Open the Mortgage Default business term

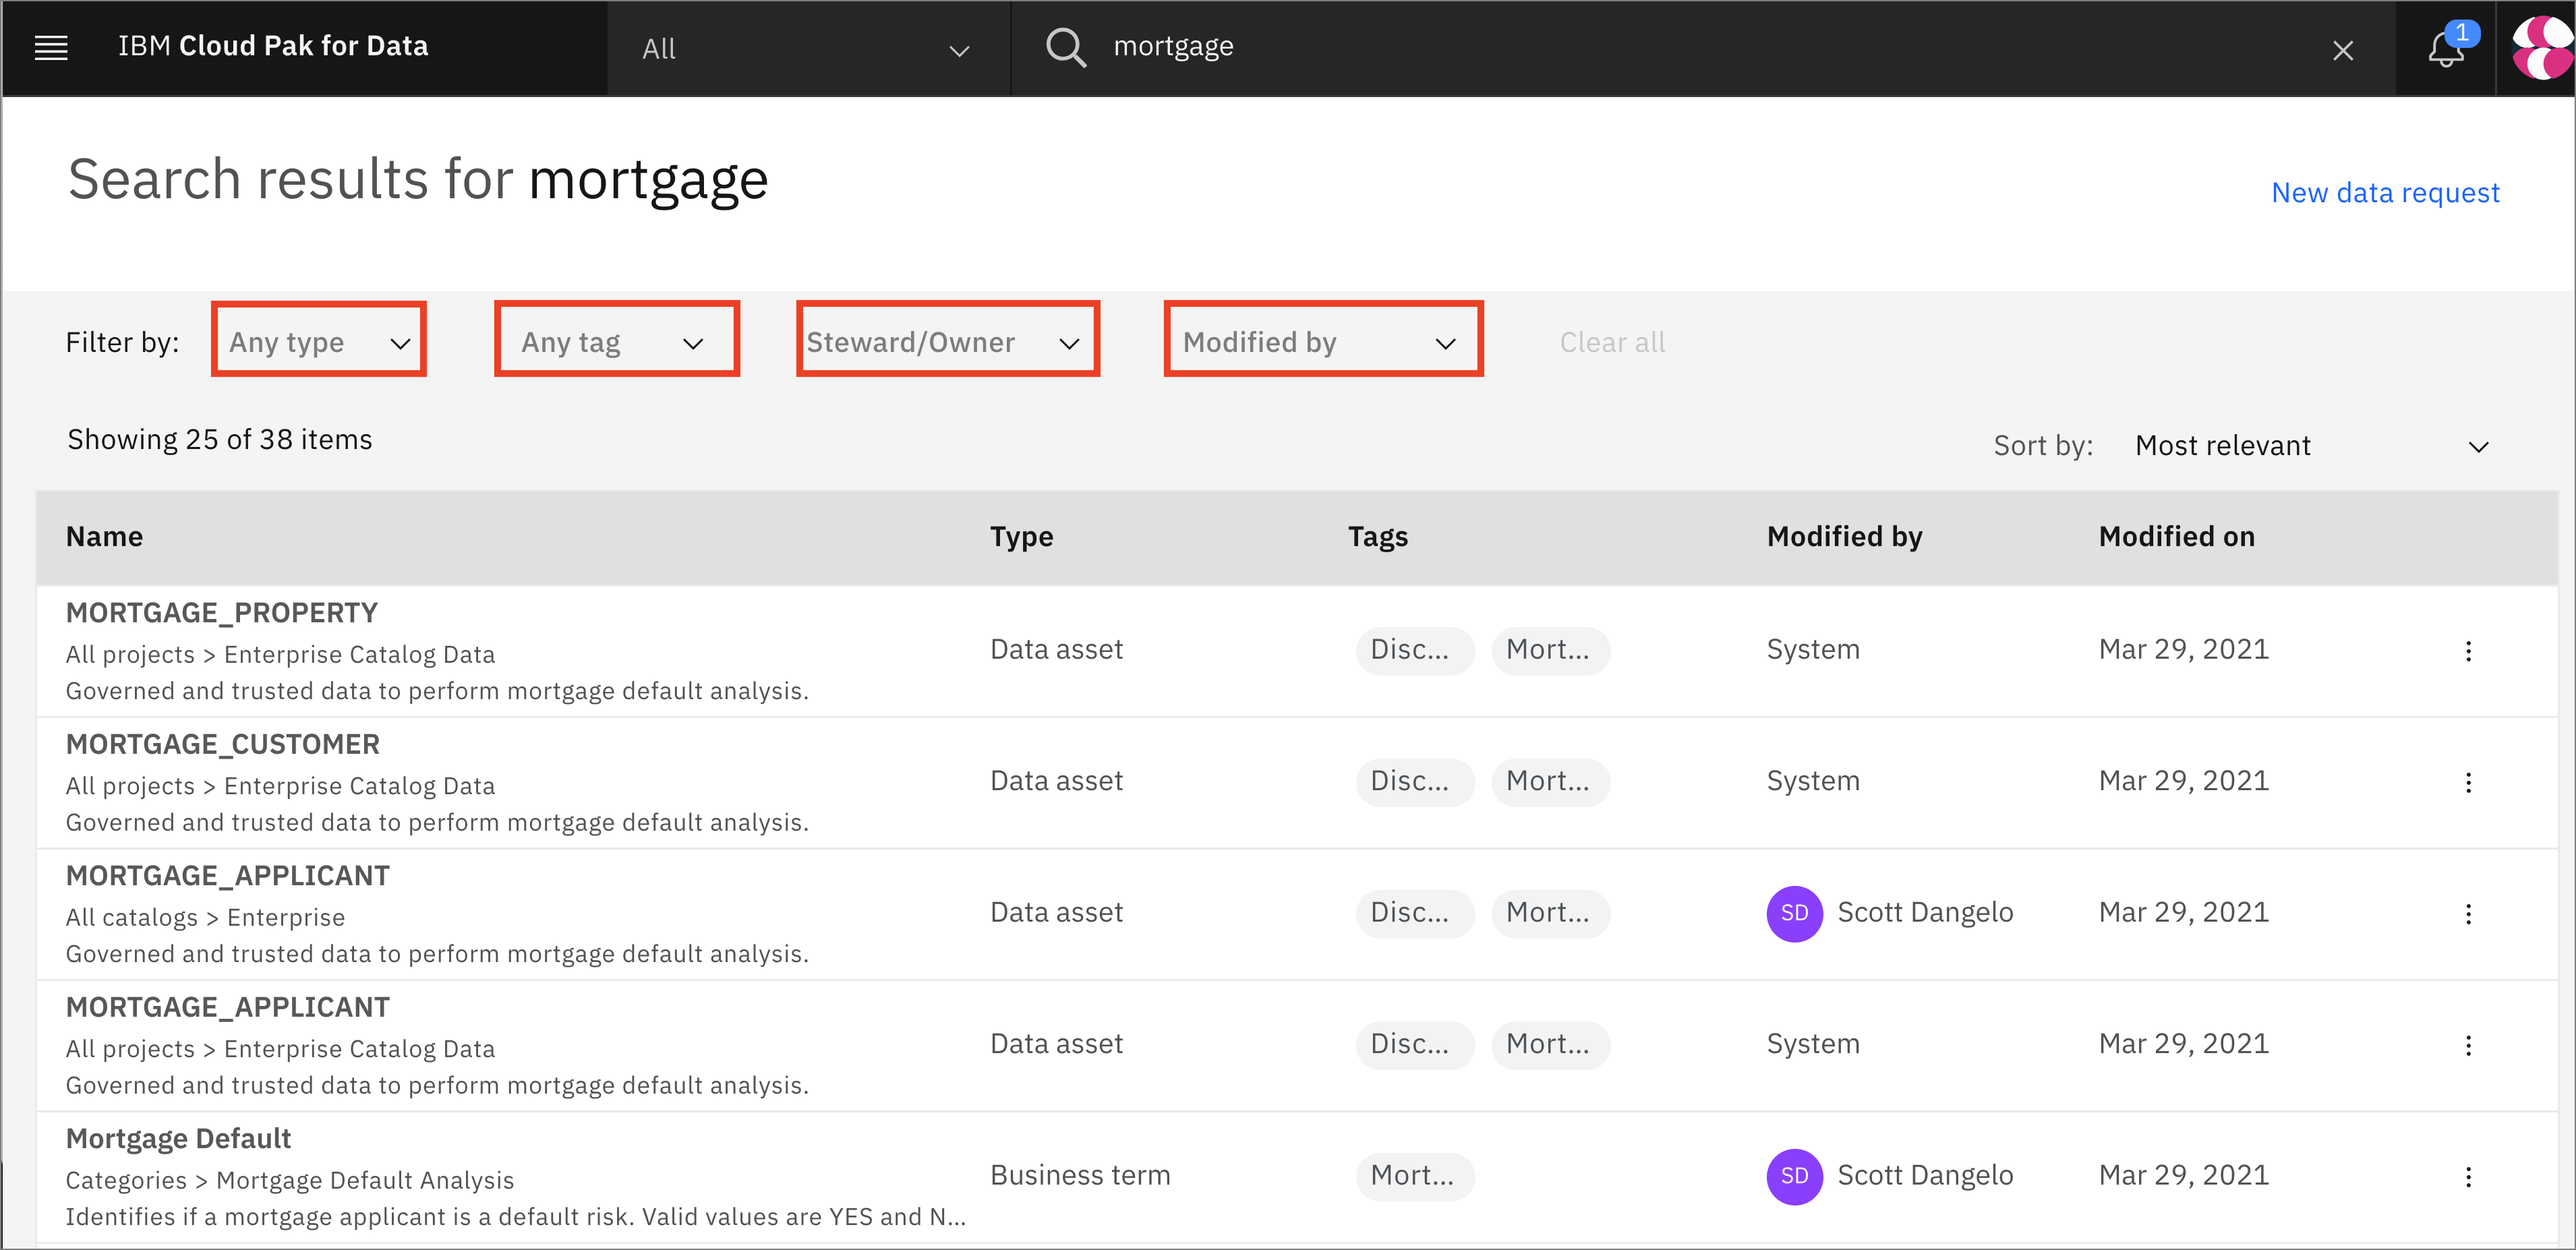(178, 1138)
